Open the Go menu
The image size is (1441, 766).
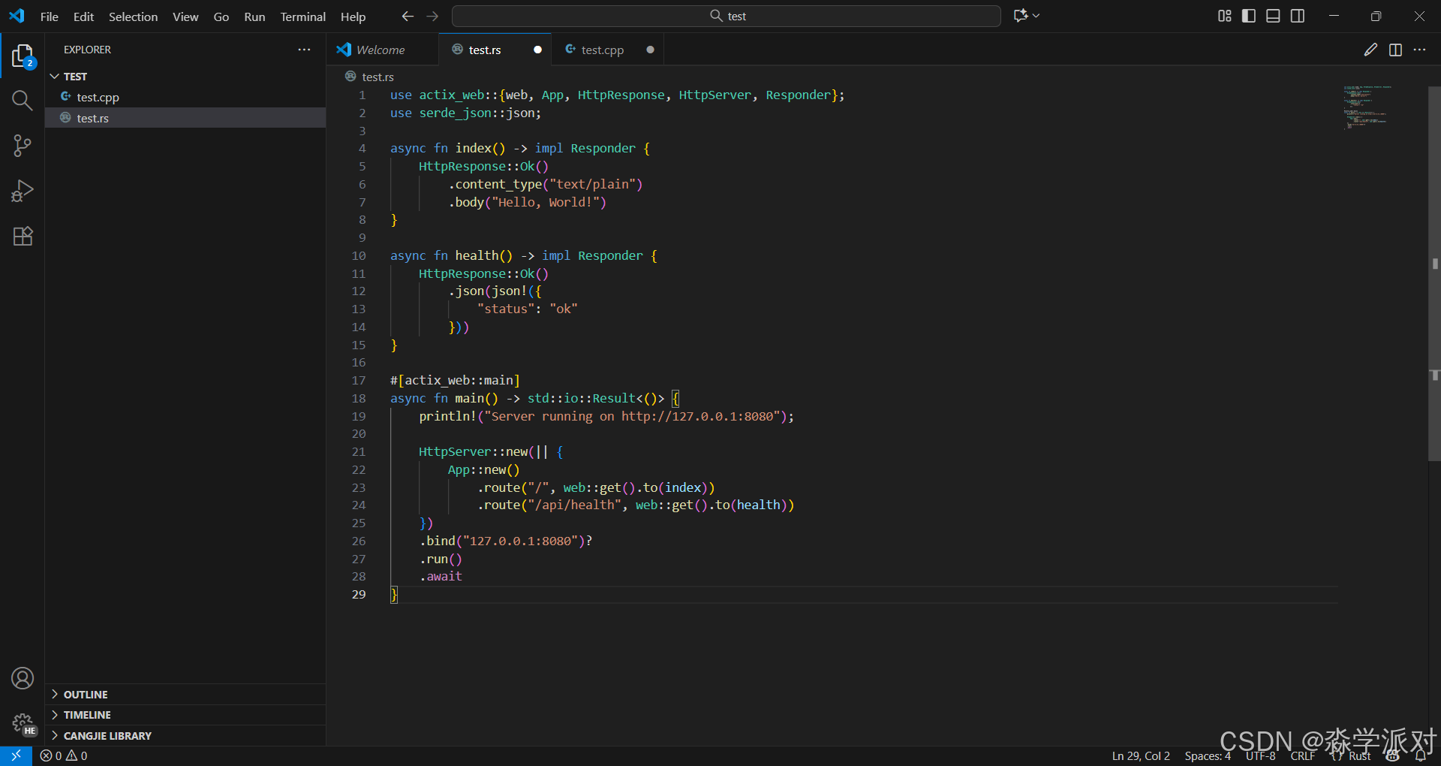(x=221, y=17)
